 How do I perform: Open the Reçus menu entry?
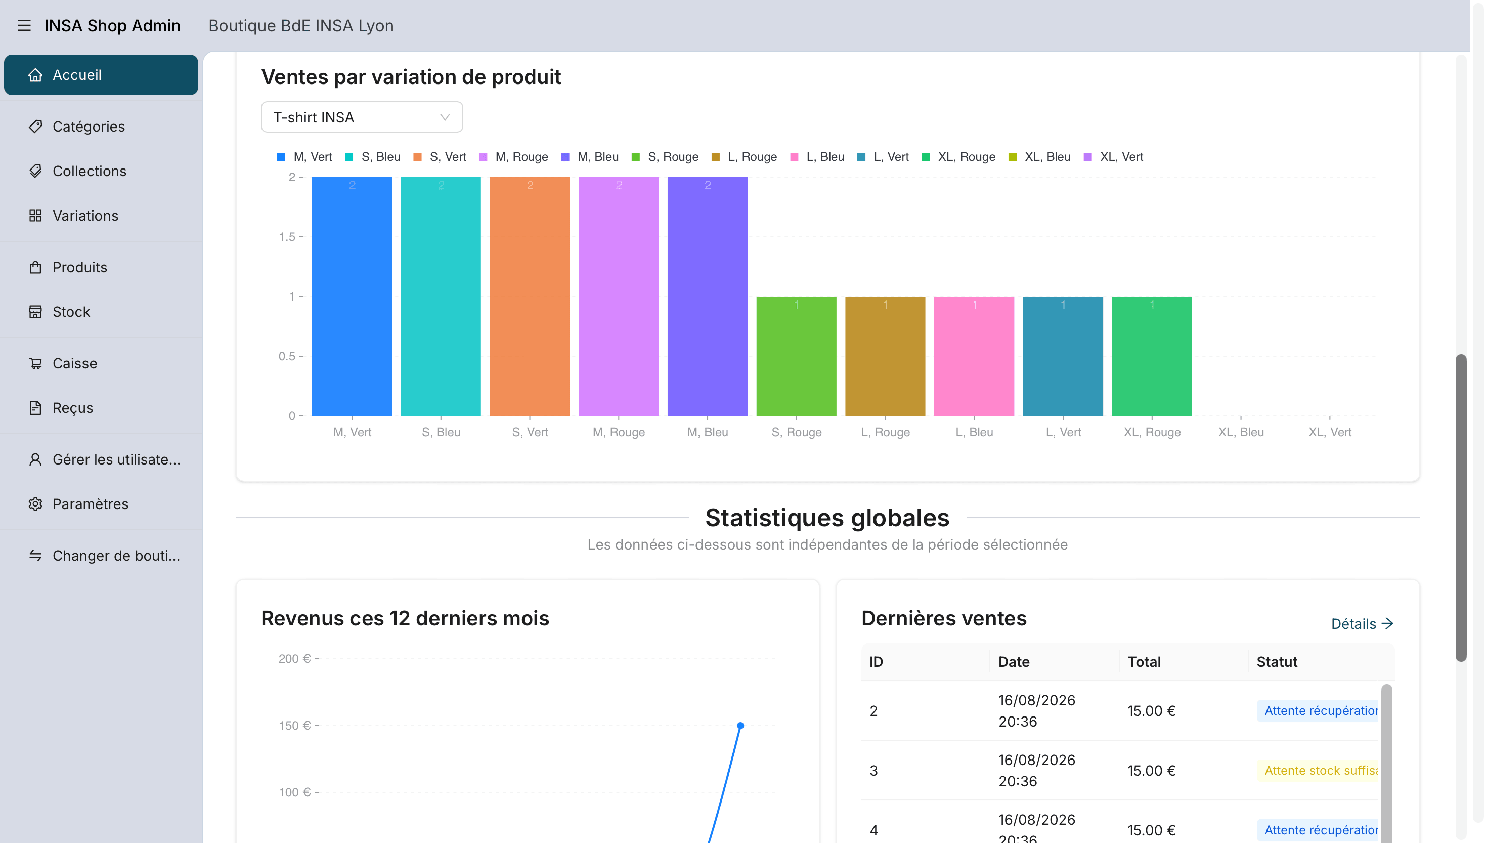(101, 408)
